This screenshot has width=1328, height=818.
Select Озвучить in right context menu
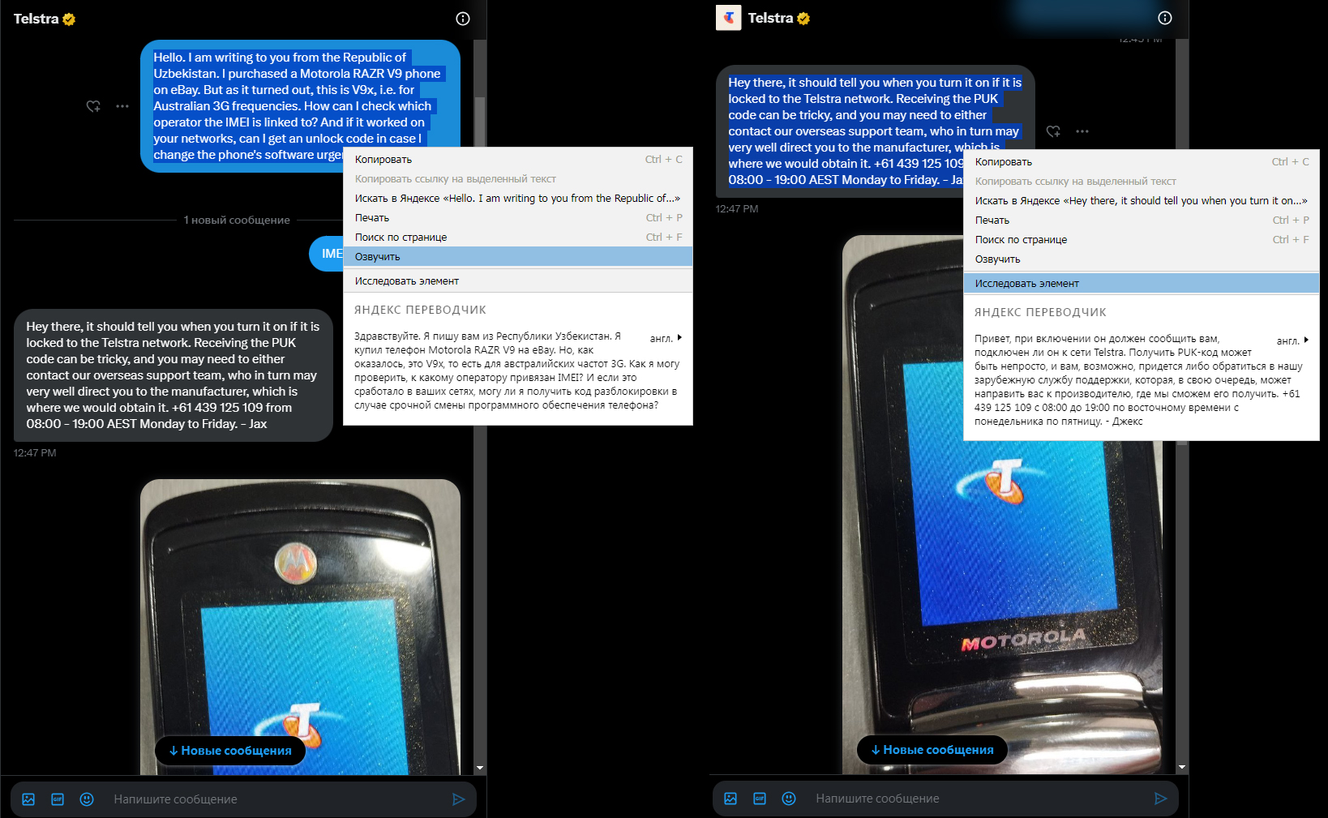coord(1142,259)
